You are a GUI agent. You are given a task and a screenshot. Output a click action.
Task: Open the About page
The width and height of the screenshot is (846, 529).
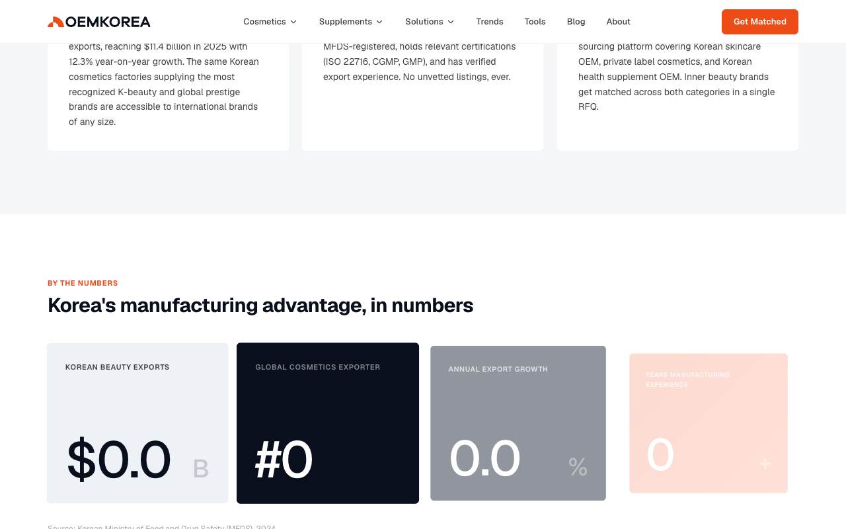coord(618,22)
